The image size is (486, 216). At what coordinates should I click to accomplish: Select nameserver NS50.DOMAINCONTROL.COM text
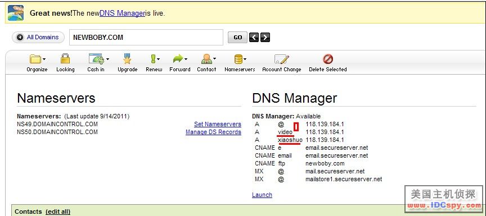tap(57, 132)
